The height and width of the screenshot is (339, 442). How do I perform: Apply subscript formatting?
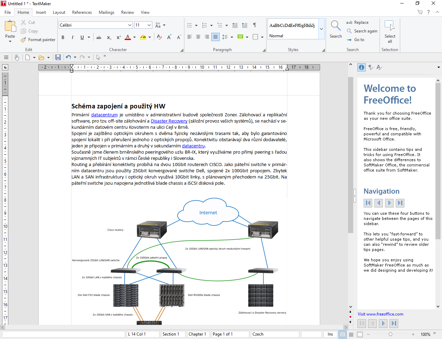click(109, 37)
